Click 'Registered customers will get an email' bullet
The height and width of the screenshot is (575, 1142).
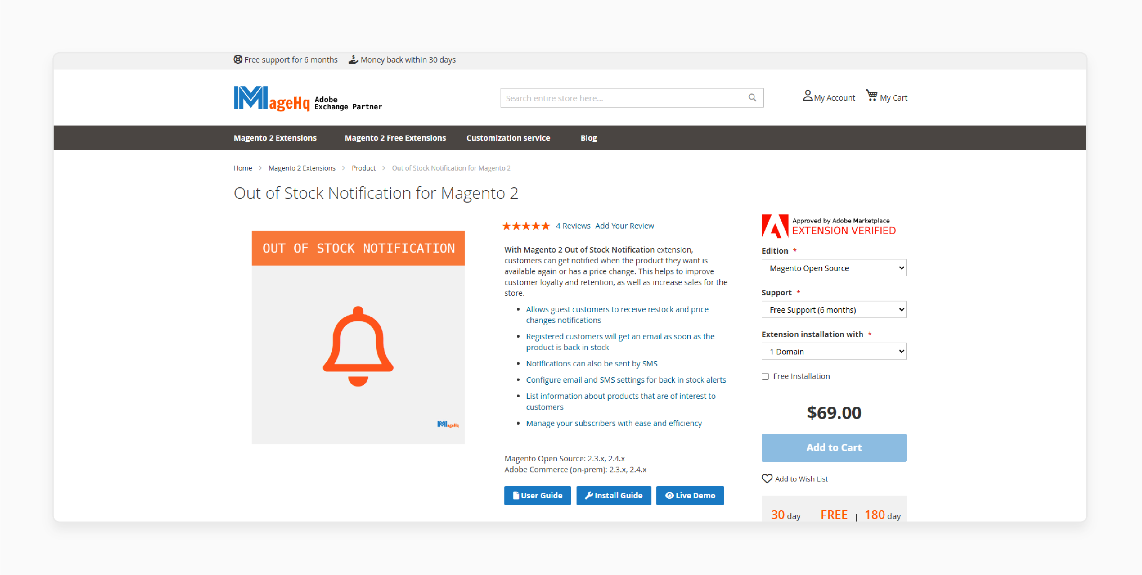pos(620,341)
